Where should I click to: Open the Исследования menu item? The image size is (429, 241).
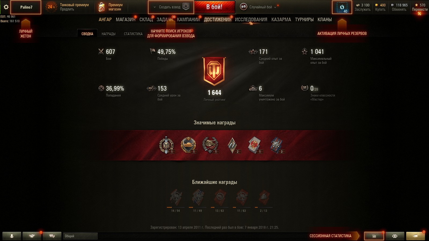tap(251, 20)
